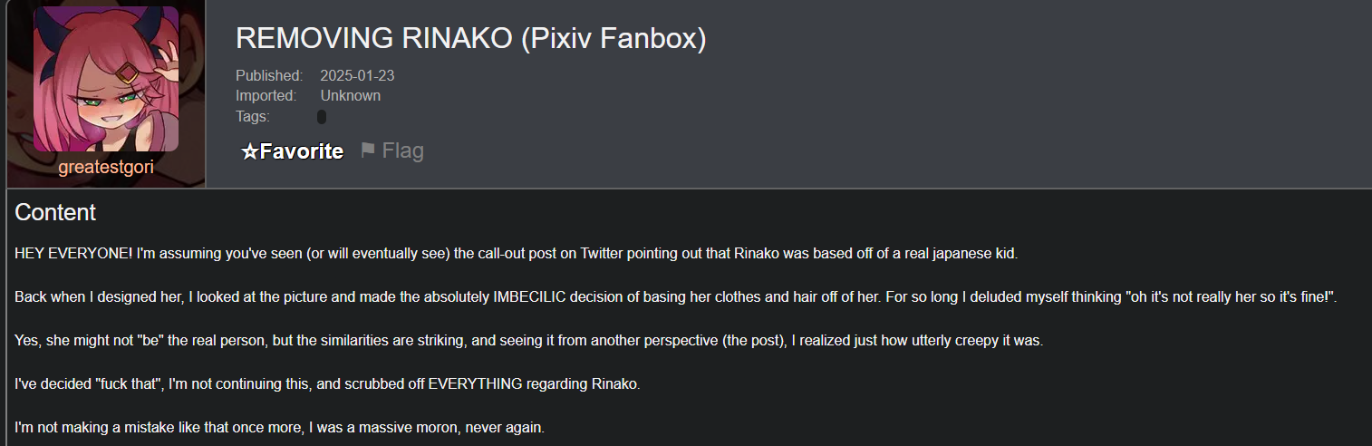The width and height of the screenshot is (1372, 446).
Task: Open the pink-haired creator avatar image
Action: (105, 79)
